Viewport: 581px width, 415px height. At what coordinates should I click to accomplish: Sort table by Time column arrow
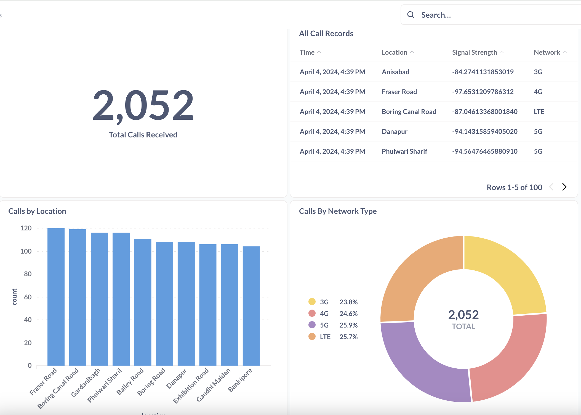pos(319,52)
